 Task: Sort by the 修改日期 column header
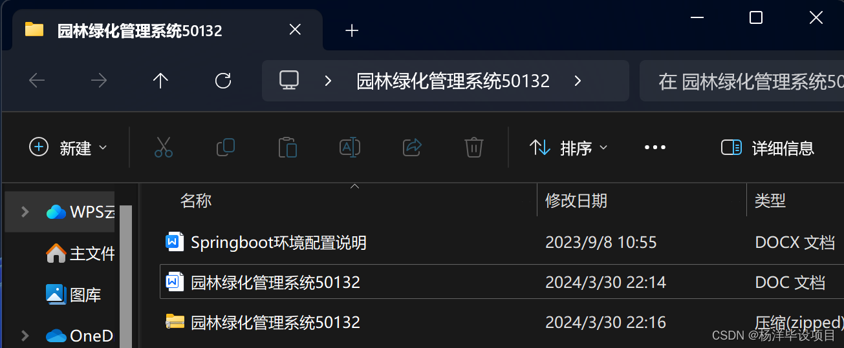tap(576, 201)
